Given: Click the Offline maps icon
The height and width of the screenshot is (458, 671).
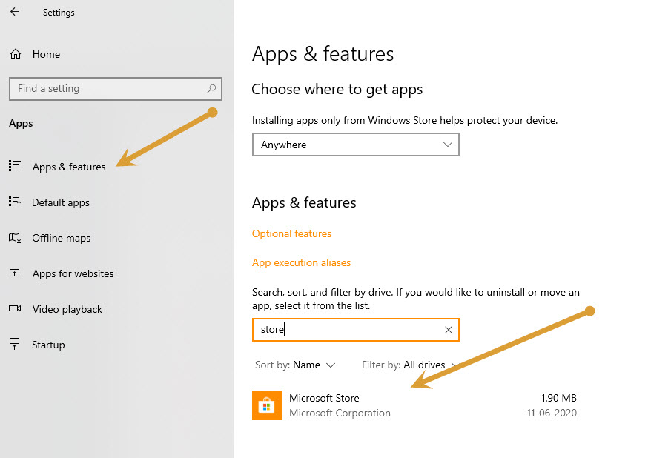Looking at the screenshot, I should click(x=15, y=237).
